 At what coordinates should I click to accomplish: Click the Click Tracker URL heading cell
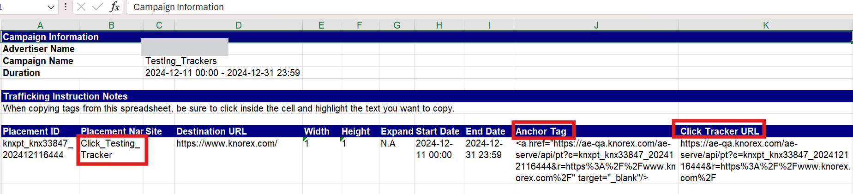(x=719, y=131)
